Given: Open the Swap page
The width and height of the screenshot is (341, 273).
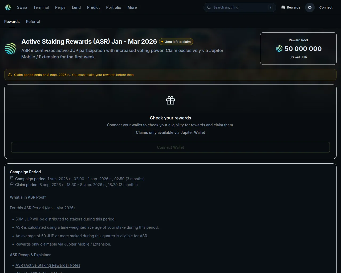Looking at the screenshot, I should (22, 7).
